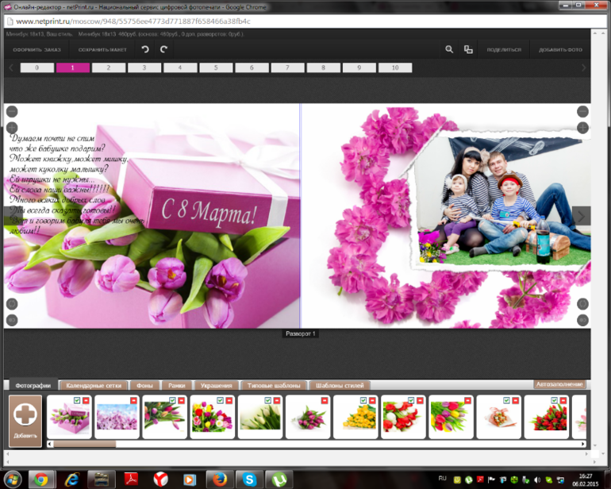The width and height of the screenshot is (611, 489).
Task: Click the Skype icon in the taskbar
Action: pyautogui.click(x=248, y=479)
